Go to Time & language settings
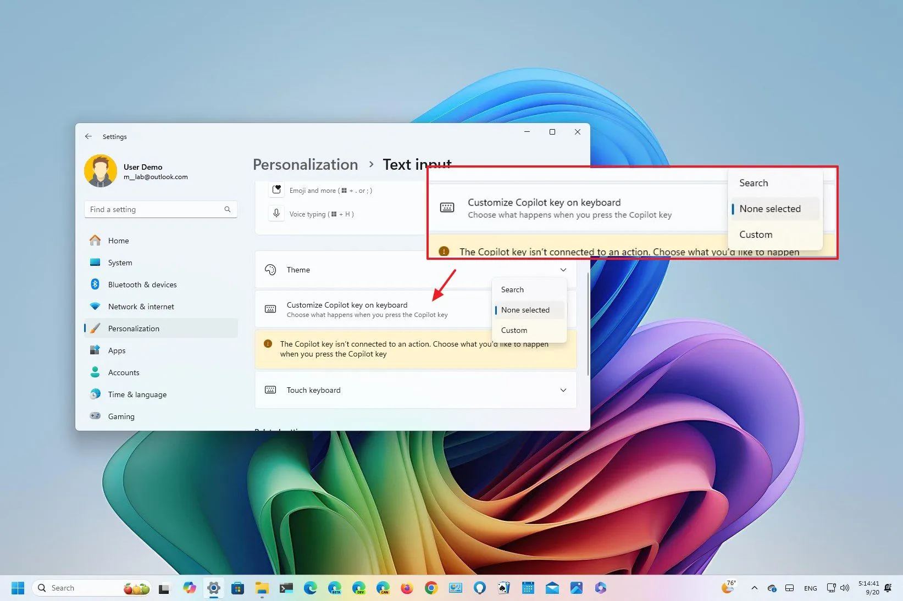Viewport: 903px width, 601px height. click(161, 394)
